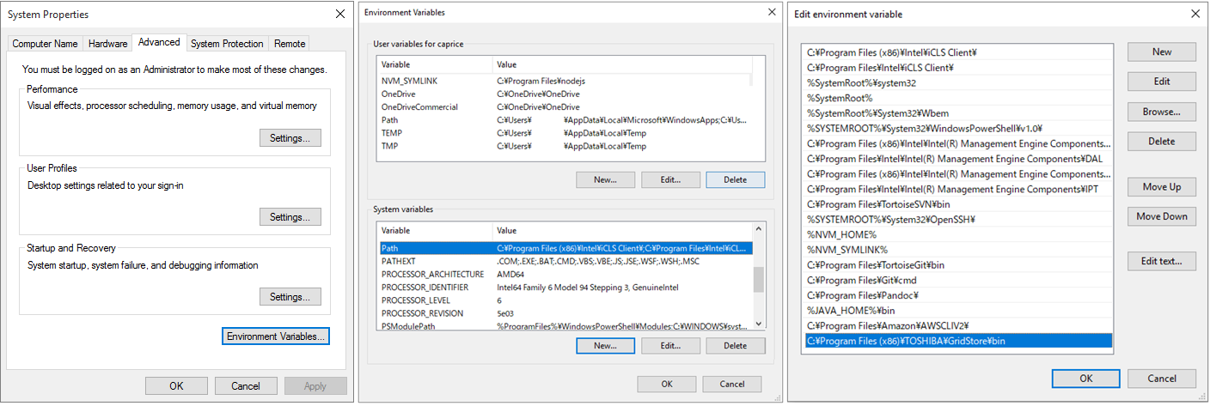Image resolution: width=1210 pixels, height=406 pixels.
Task: Select the NVM_SYMLINK user variable
Action: click(409, 81)
